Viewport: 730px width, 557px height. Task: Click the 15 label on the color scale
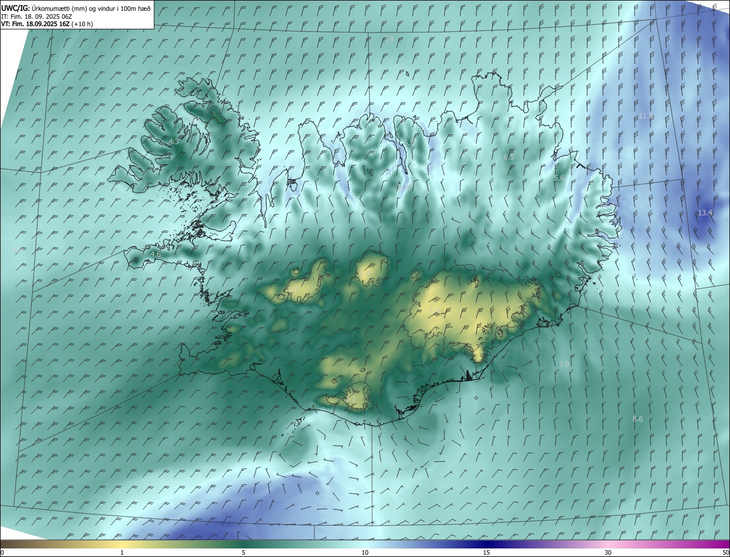(x=486, y=553)
